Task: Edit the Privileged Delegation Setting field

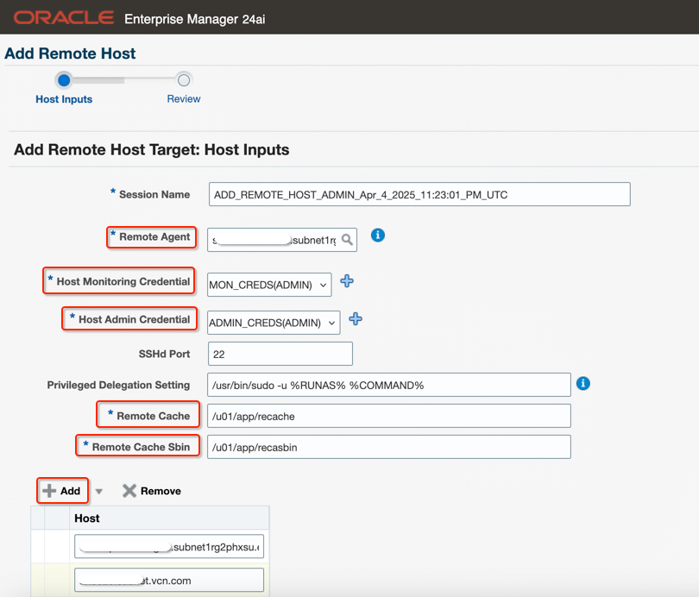Action: coord(388,385)
